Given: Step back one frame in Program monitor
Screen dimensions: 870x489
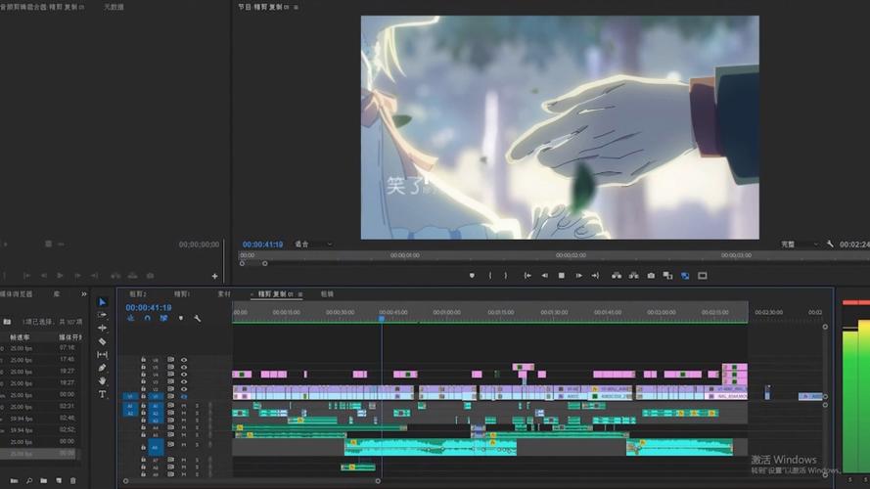Looking at the screenshot, I should coord(544,276).
